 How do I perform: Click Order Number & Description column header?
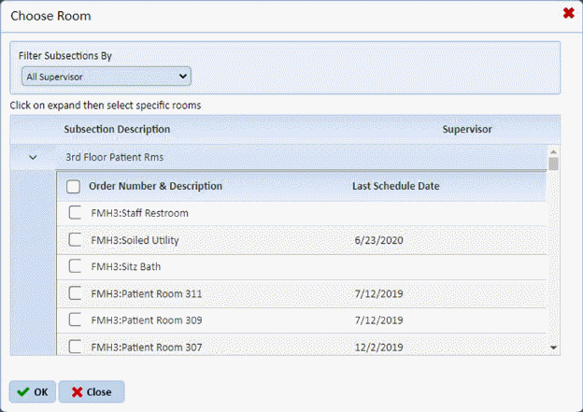click(155, 186)
